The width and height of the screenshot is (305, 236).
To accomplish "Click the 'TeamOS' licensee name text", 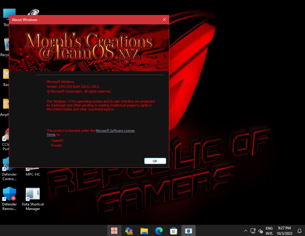I will pyautogui.click(x=57, y=141).
